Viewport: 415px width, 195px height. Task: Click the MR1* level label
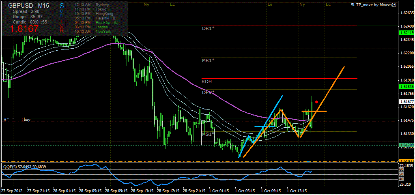tap(208, 60)
